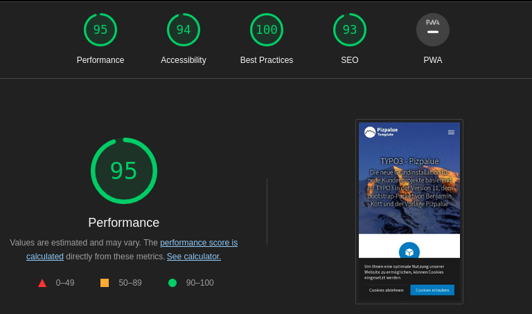Click the green circle 90–100 legend icon
This screenshot has width=532, height=314.
pos(172,283)
